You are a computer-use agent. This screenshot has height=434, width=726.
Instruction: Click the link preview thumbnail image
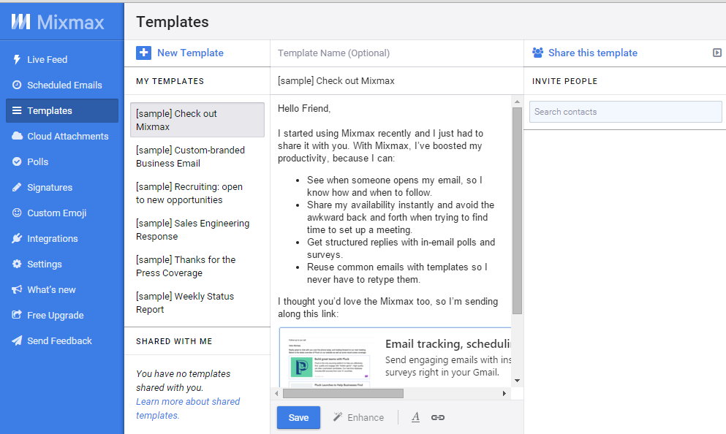pos(329,362)
